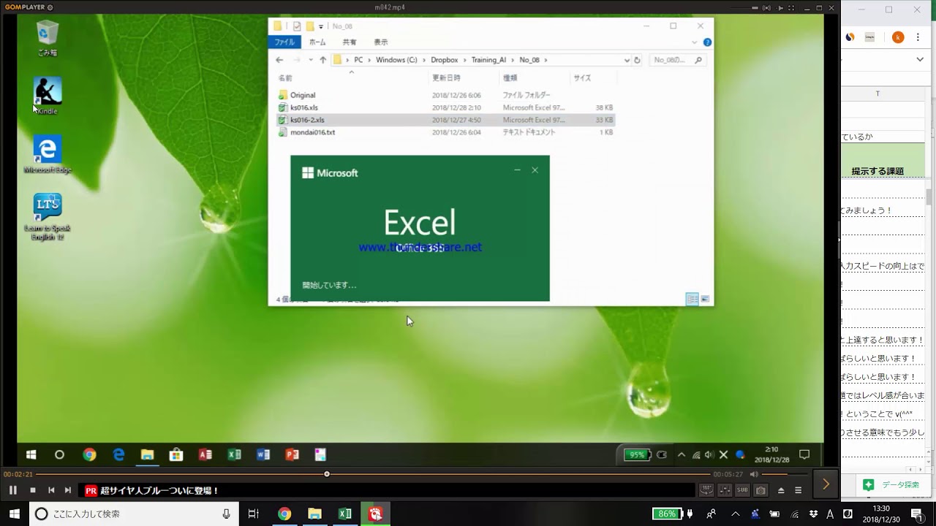
Task: Click the video seek bar handle
Action: click(327, 474)
